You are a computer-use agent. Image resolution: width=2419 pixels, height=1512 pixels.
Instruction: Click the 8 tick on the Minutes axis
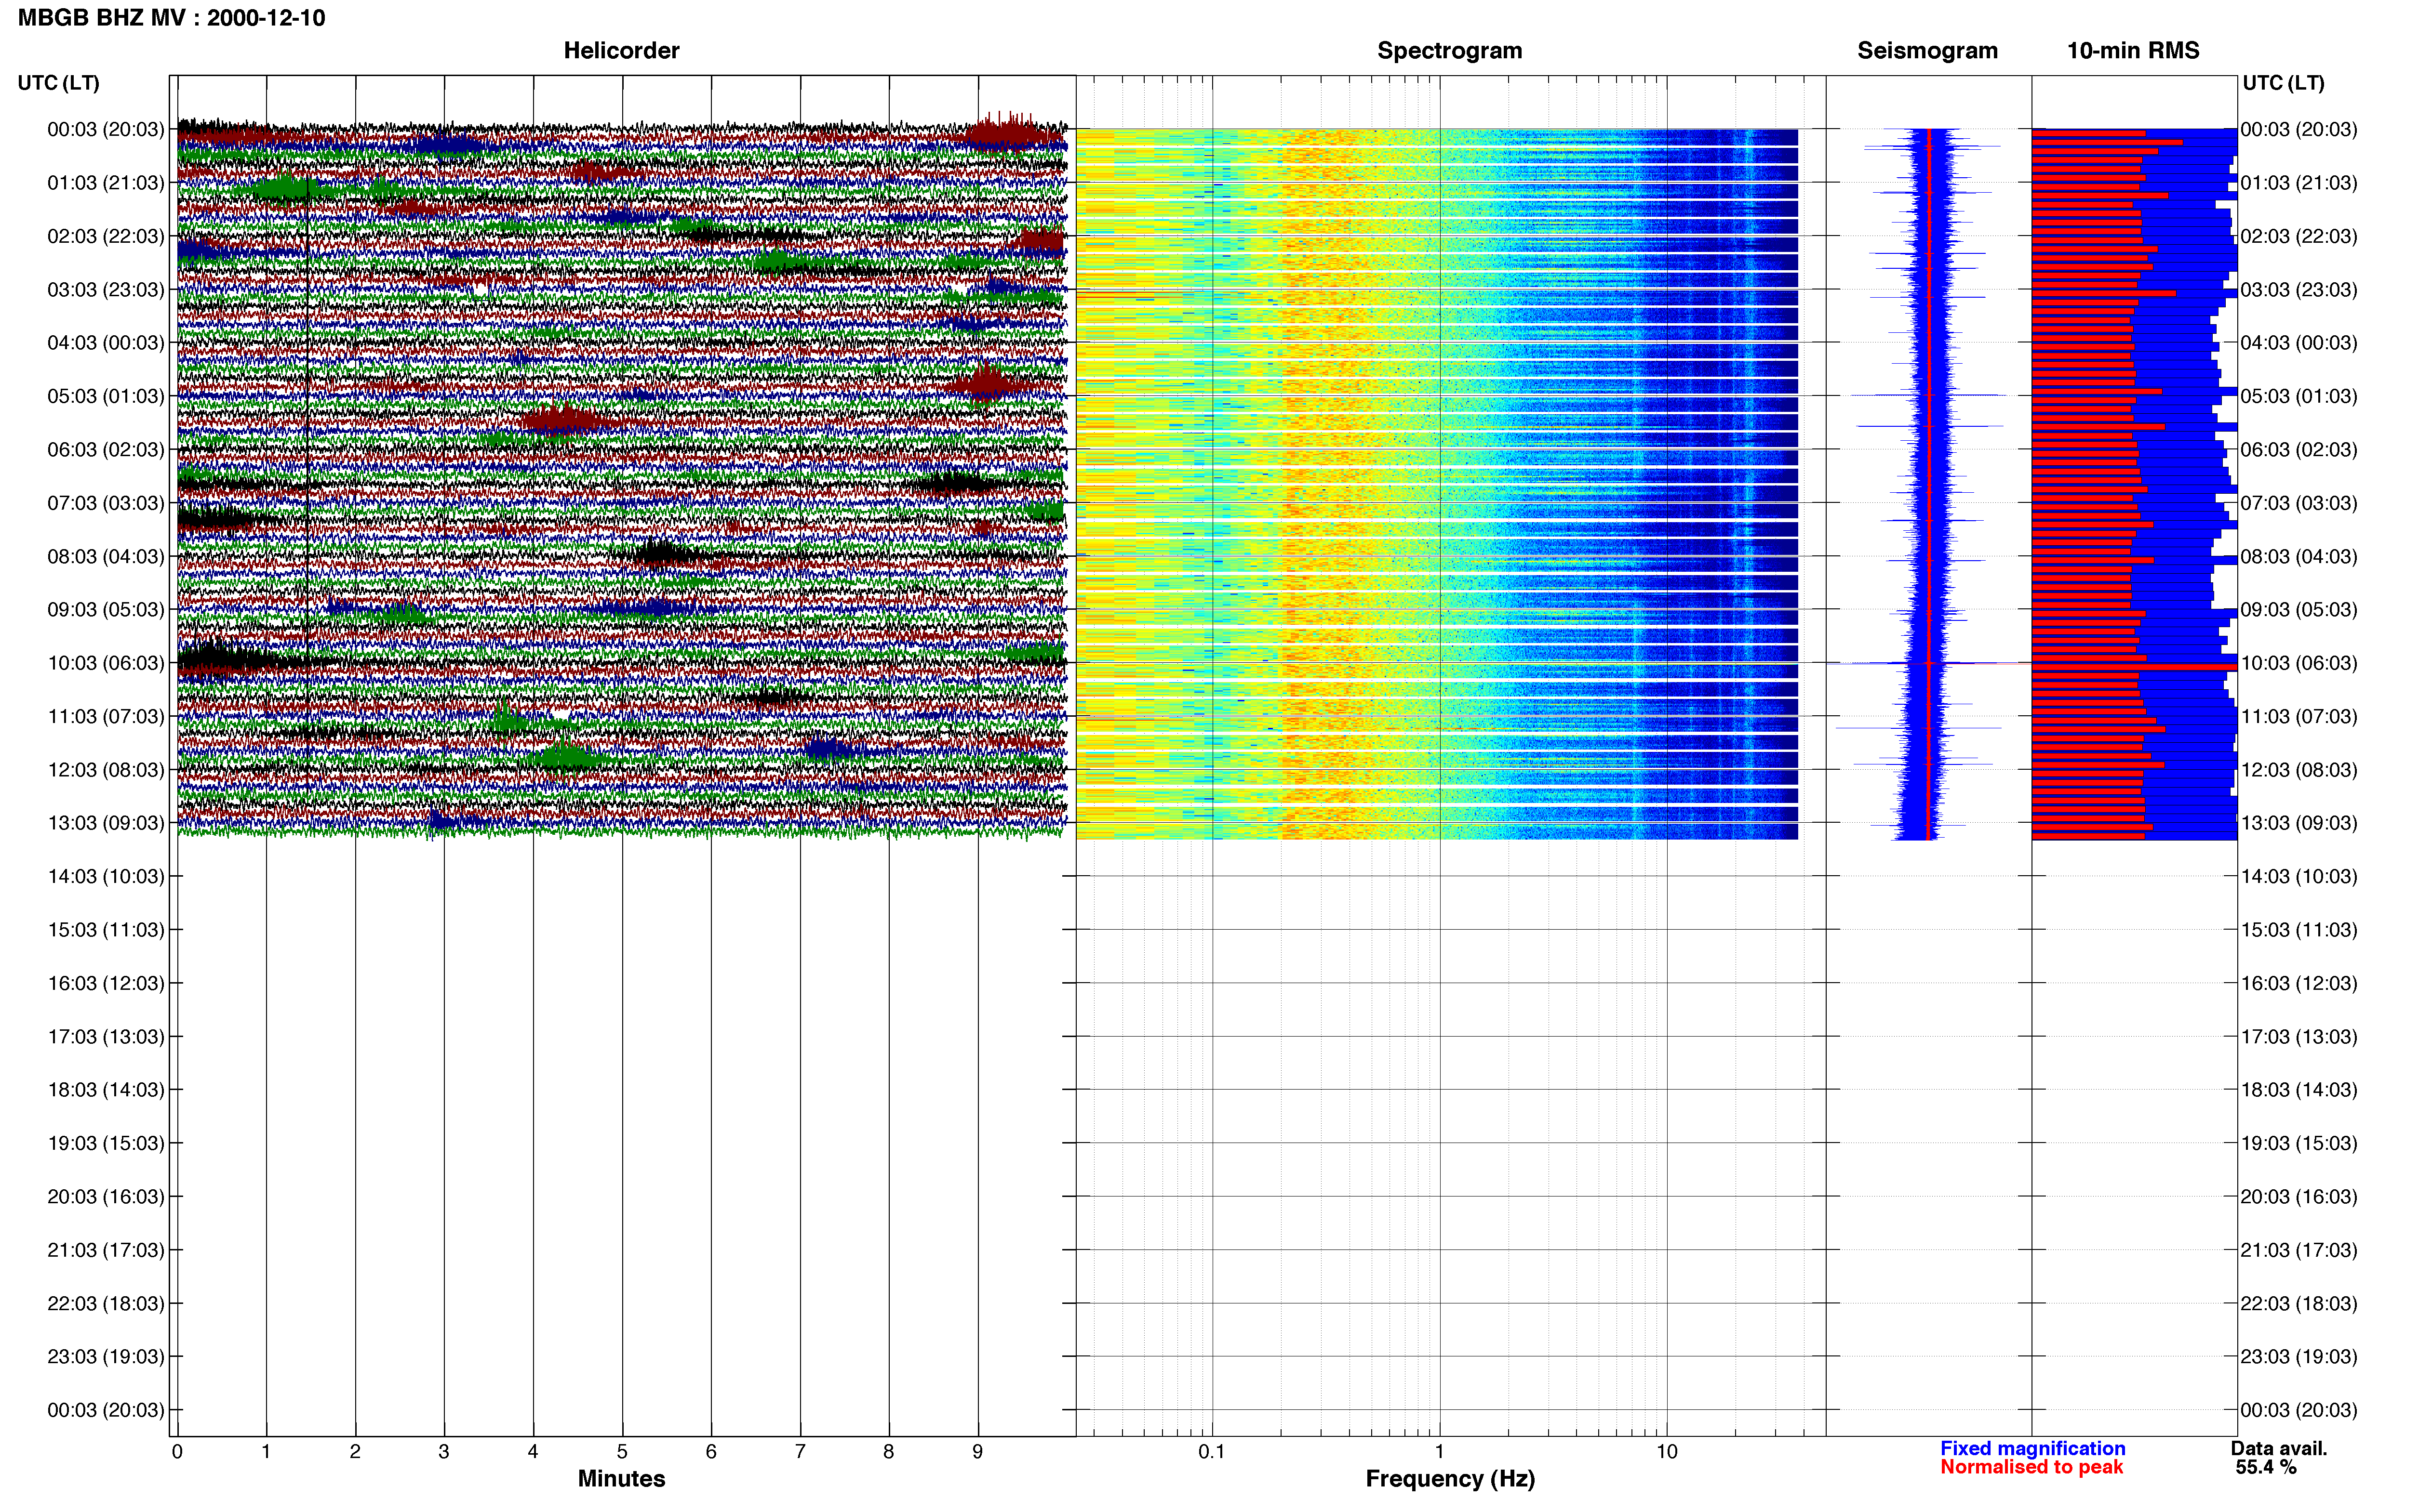(x=888, y=1451)
